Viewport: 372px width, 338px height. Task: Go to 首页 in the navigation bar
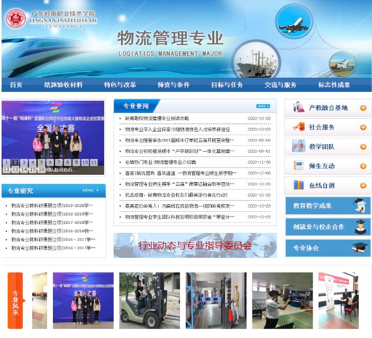[16, 85]
